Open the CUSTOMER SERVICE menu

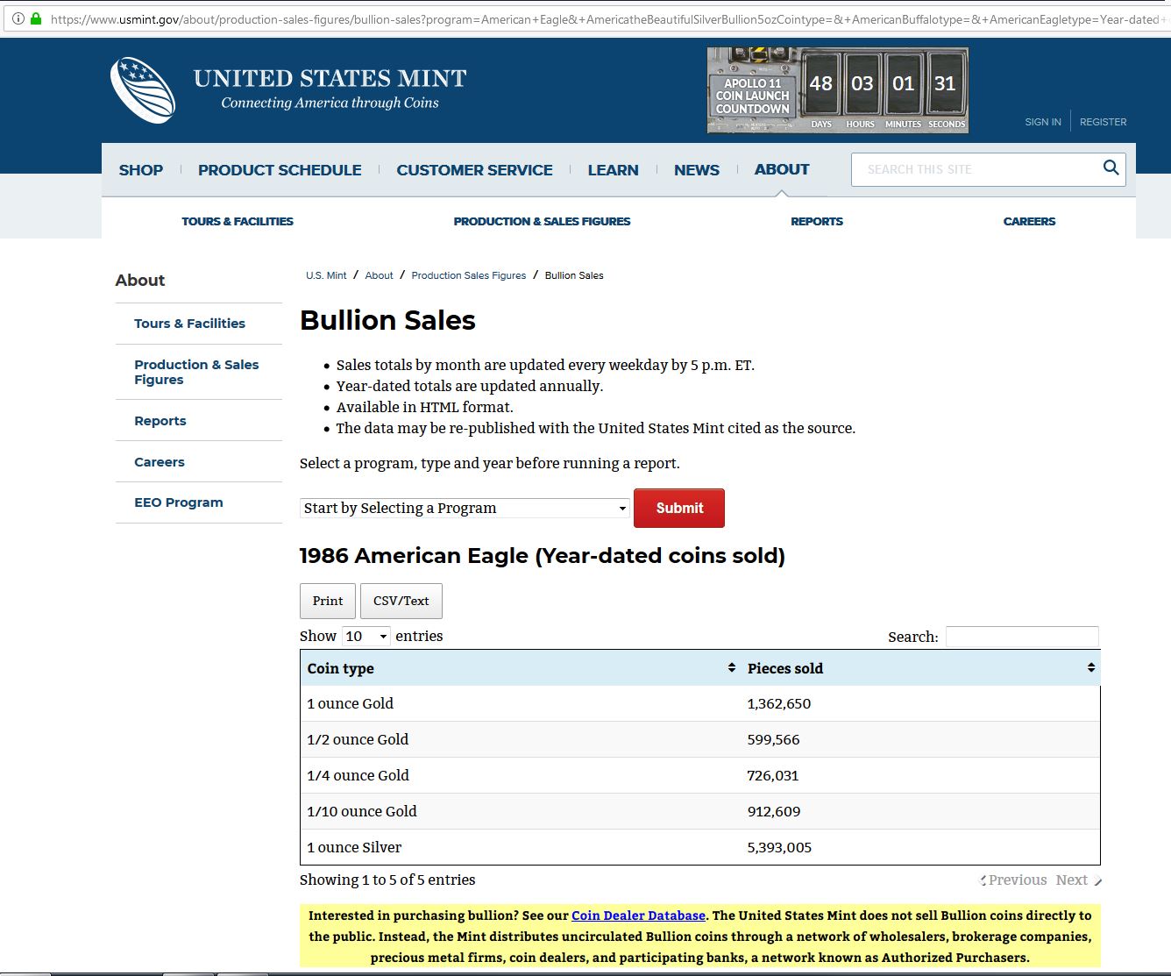click(474, 170)
